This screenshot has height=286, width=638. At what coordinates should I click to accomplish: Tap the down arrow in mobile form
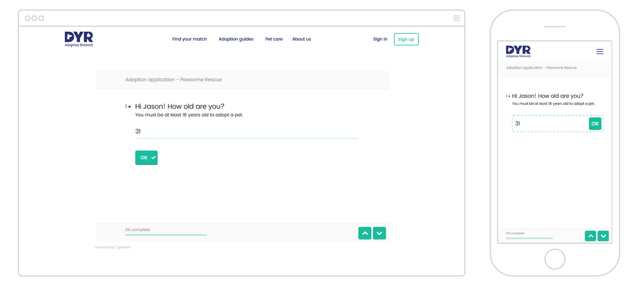pyautogui.click(x=603, y=236)
